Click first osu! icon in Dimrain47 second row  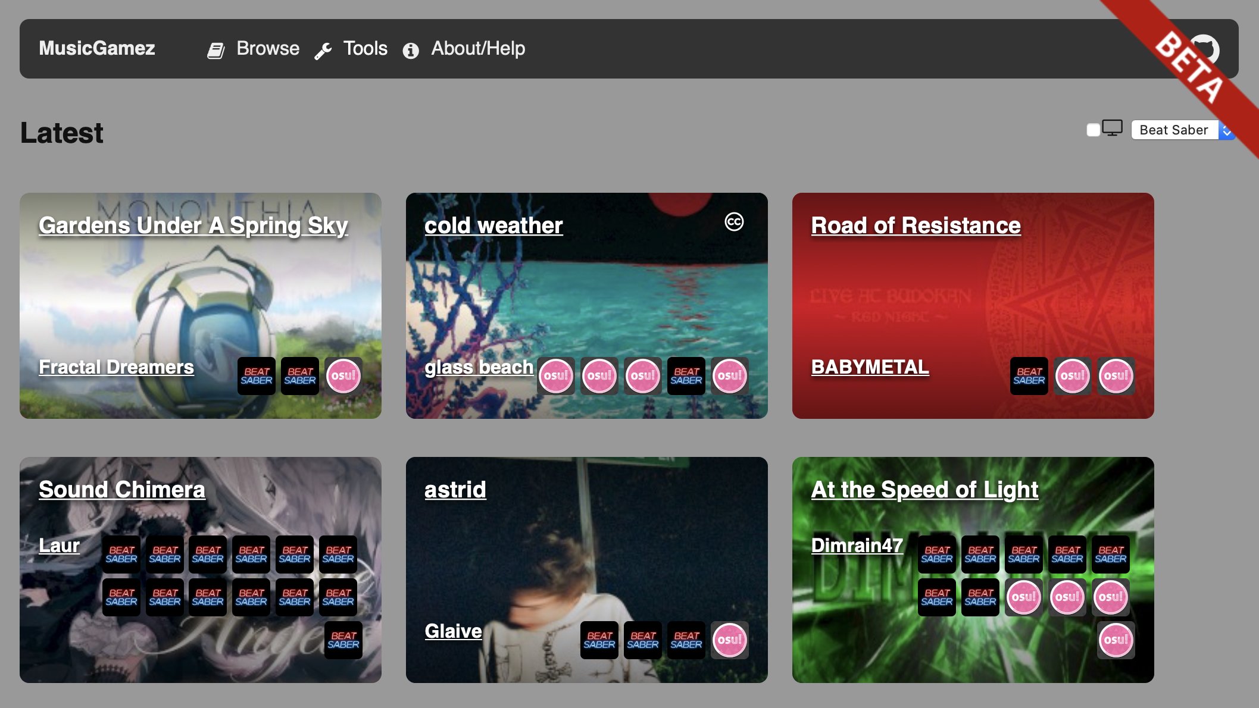click(1024, 597)
